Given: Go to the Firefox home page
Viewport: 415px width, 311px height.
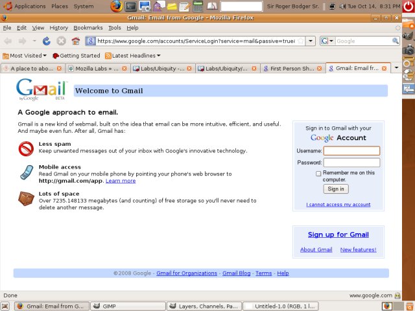Looking at the screenshot, I should (76, 41).
